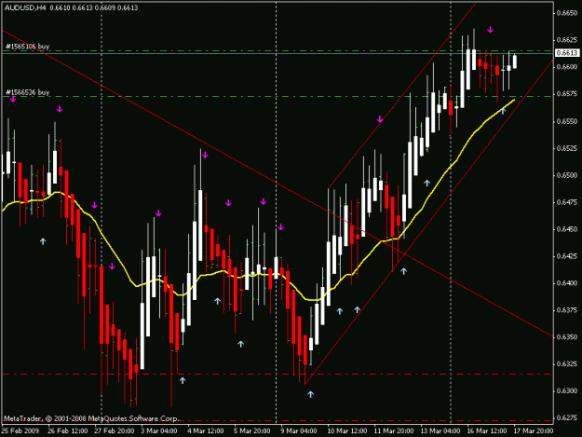Click the 0.6425 price axis label
The width and height of the screenshot is (582, 437).
[567, 256]
